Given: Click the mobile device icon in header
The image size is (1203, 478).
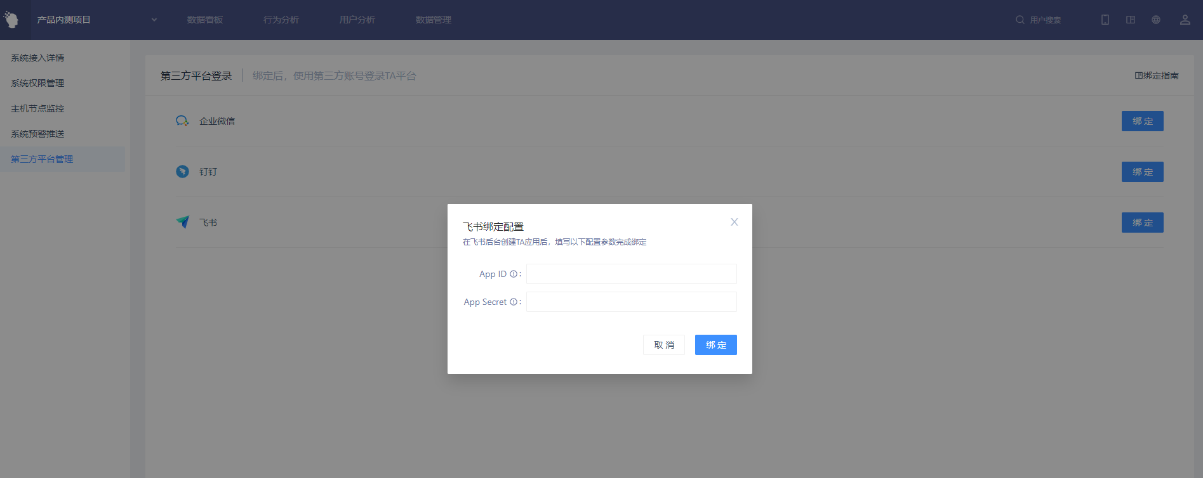Looking at the screenshot, I should pos(1105,20).
